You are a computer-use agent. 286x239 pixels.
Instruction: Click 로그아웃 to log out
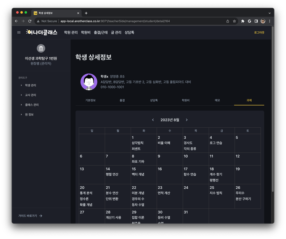(259, 32)
